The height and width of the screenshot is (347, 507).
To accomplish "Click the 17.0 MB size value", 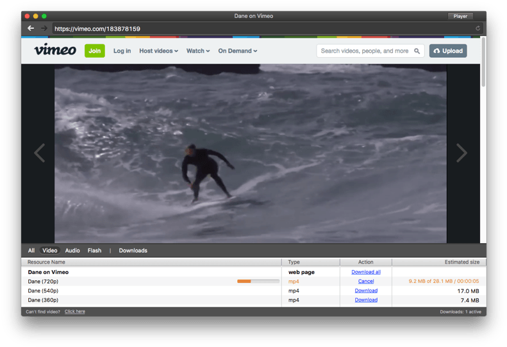I will coord(468,291).
